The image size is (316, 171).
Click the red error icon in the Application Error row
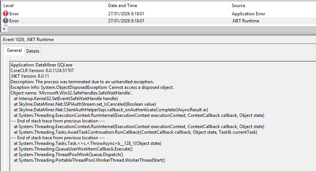pos(6,14)
